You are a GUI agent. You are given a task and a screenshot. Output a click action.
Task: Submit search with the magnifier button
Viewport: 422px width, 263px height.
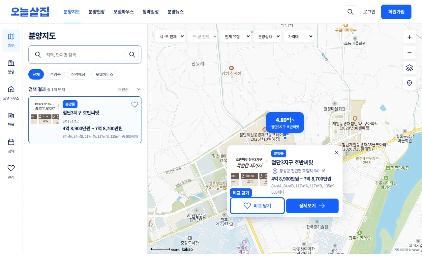[132, 55]
